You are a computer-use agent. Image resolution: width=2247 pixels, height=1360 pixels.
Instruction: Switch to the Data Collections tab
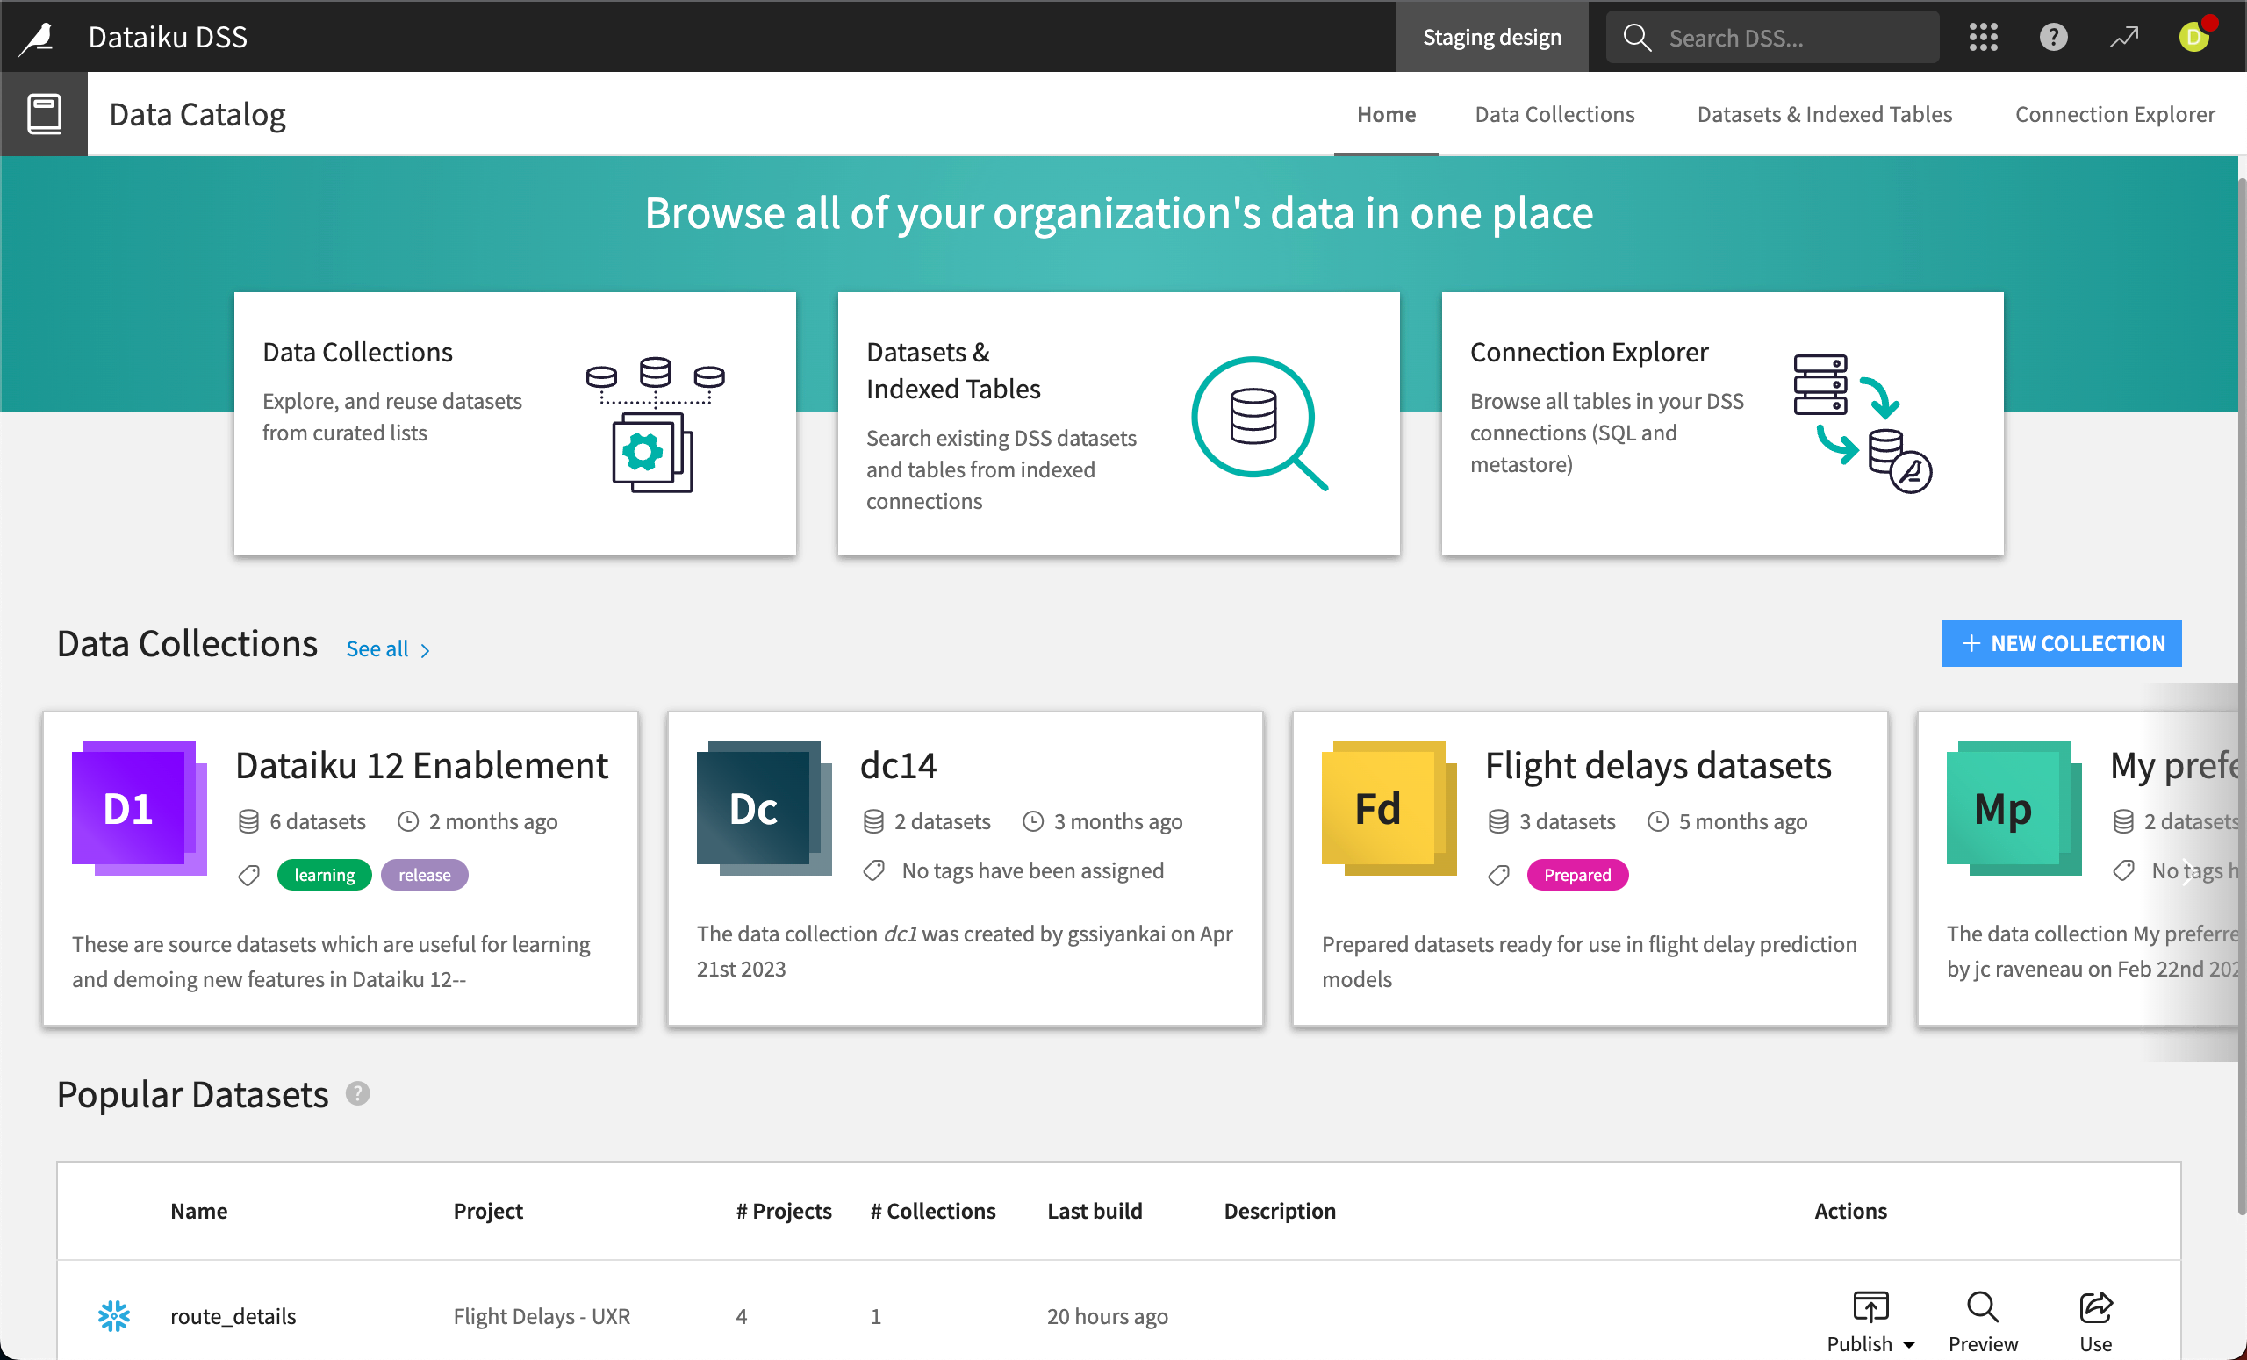click(1554, 114)
